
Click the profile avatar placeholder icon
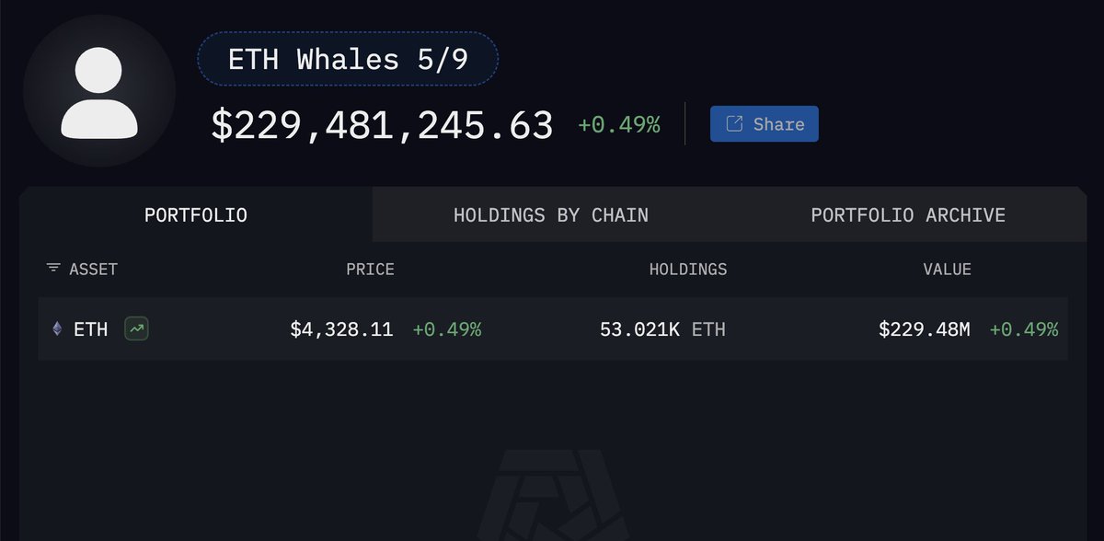pyautogui.click(x=99, y=91)
